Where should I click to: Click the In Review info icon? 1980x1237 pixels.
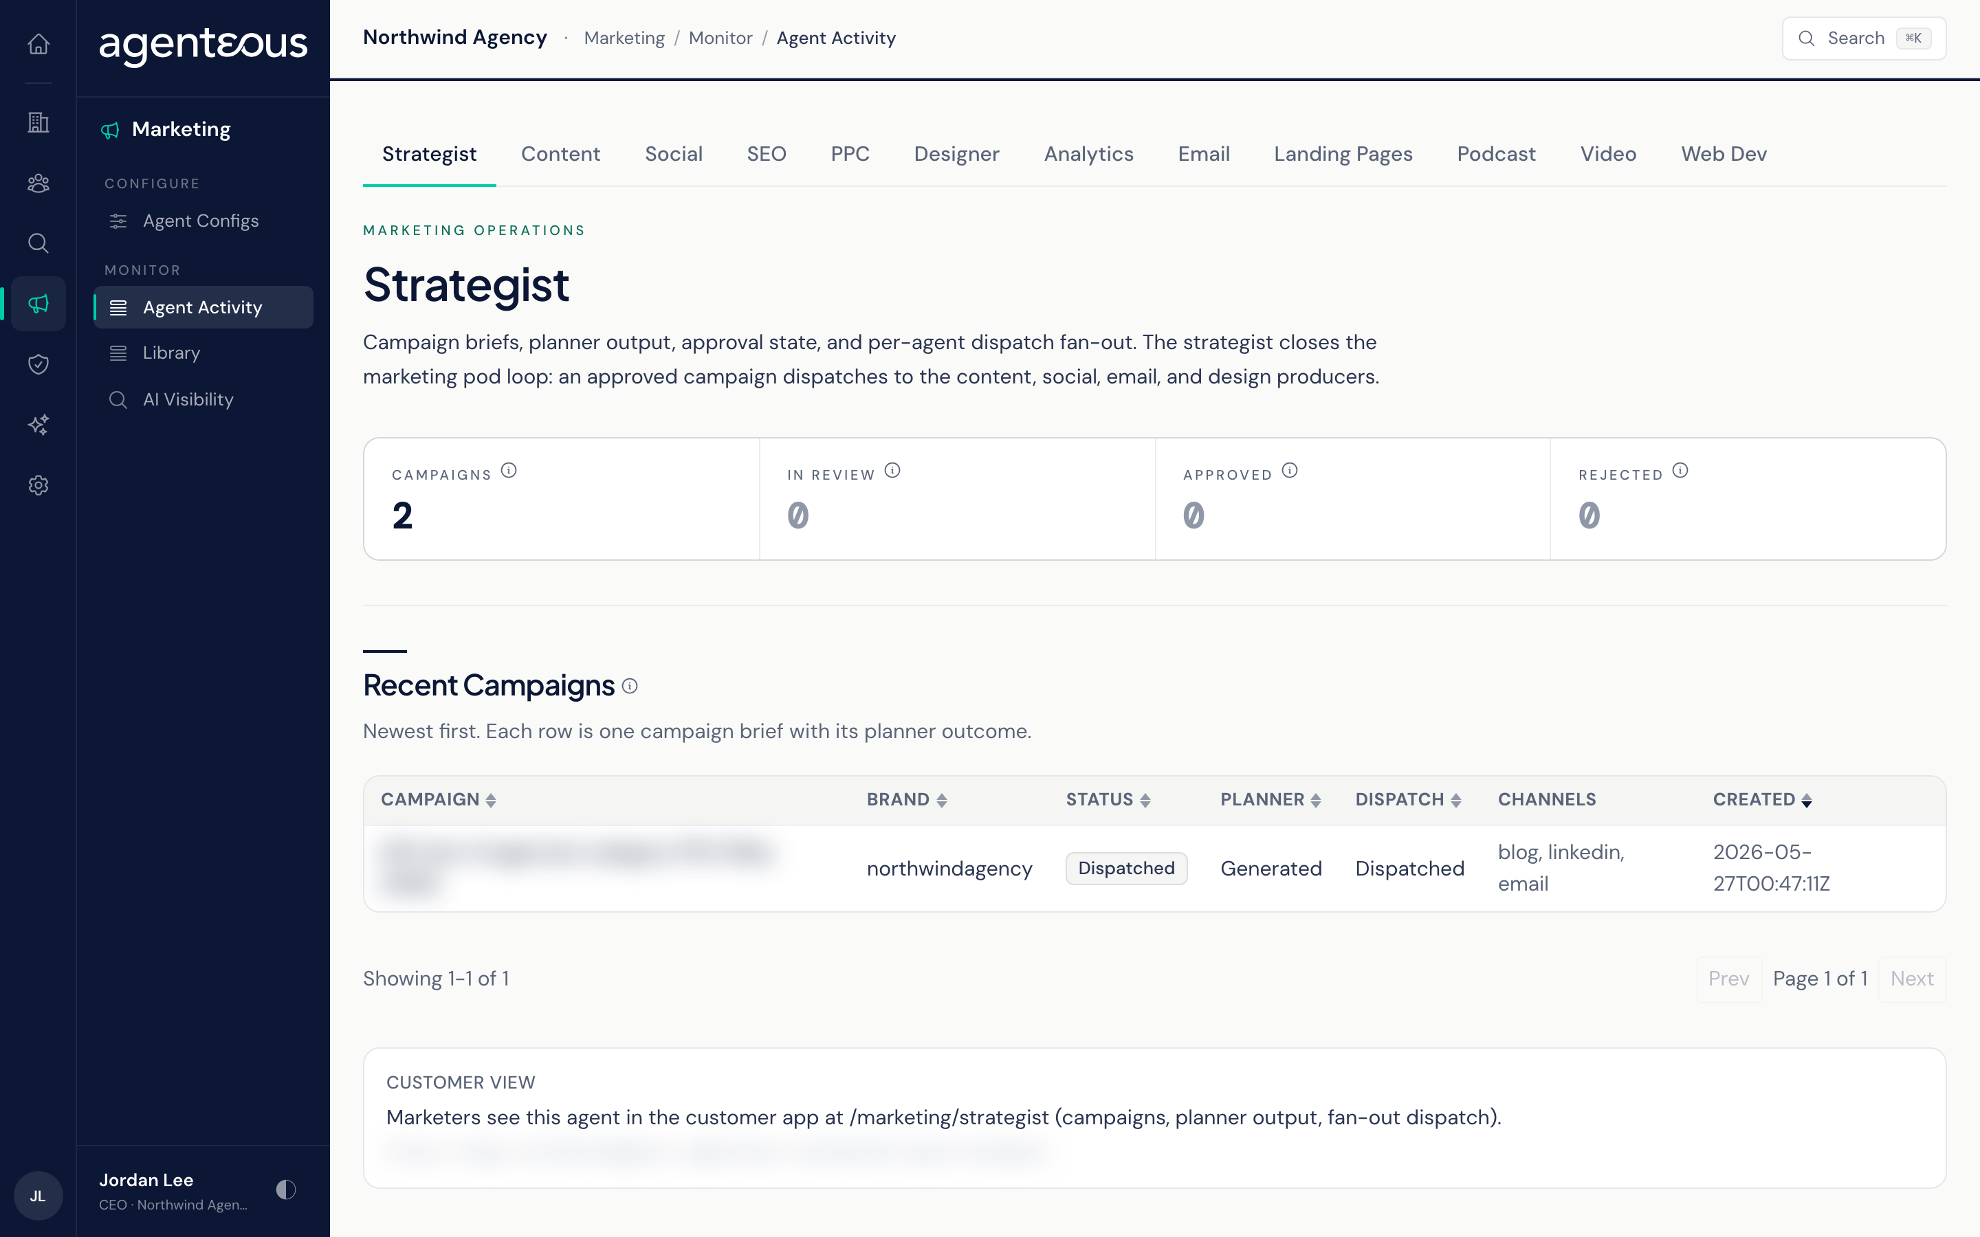point(892,471)
